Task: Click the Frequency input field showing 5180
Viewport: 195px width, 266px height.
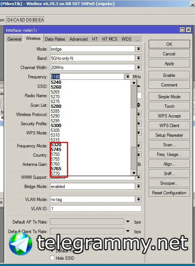Action: point(87,77)
